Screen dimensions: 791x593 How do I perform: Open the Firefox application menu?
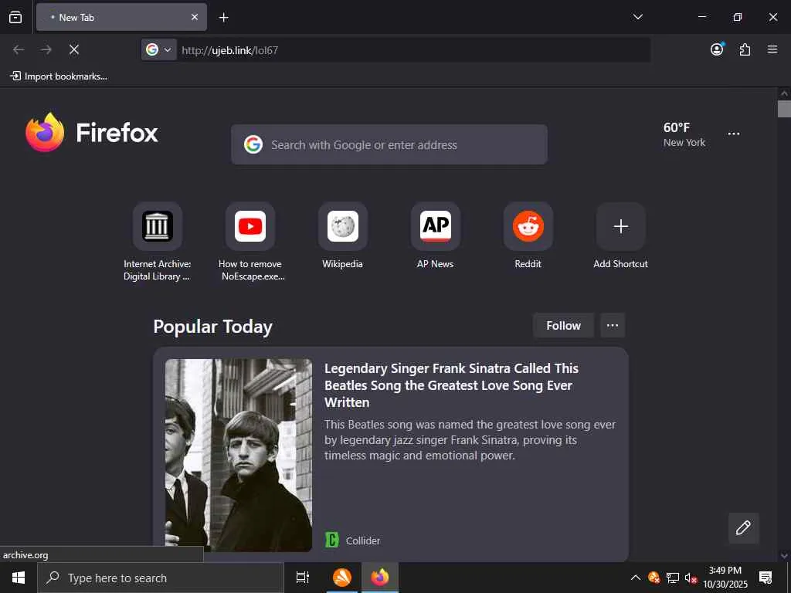click(772, 49)
